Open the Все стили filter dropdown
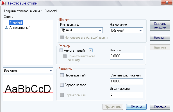The height and width of the screenshot is (112, 173). pyautogui.click(x=28, y=71)
